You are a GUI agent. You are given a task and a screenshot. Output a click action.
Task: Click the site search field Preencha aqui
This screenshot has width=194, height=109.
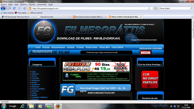click(x=106, y=53)
